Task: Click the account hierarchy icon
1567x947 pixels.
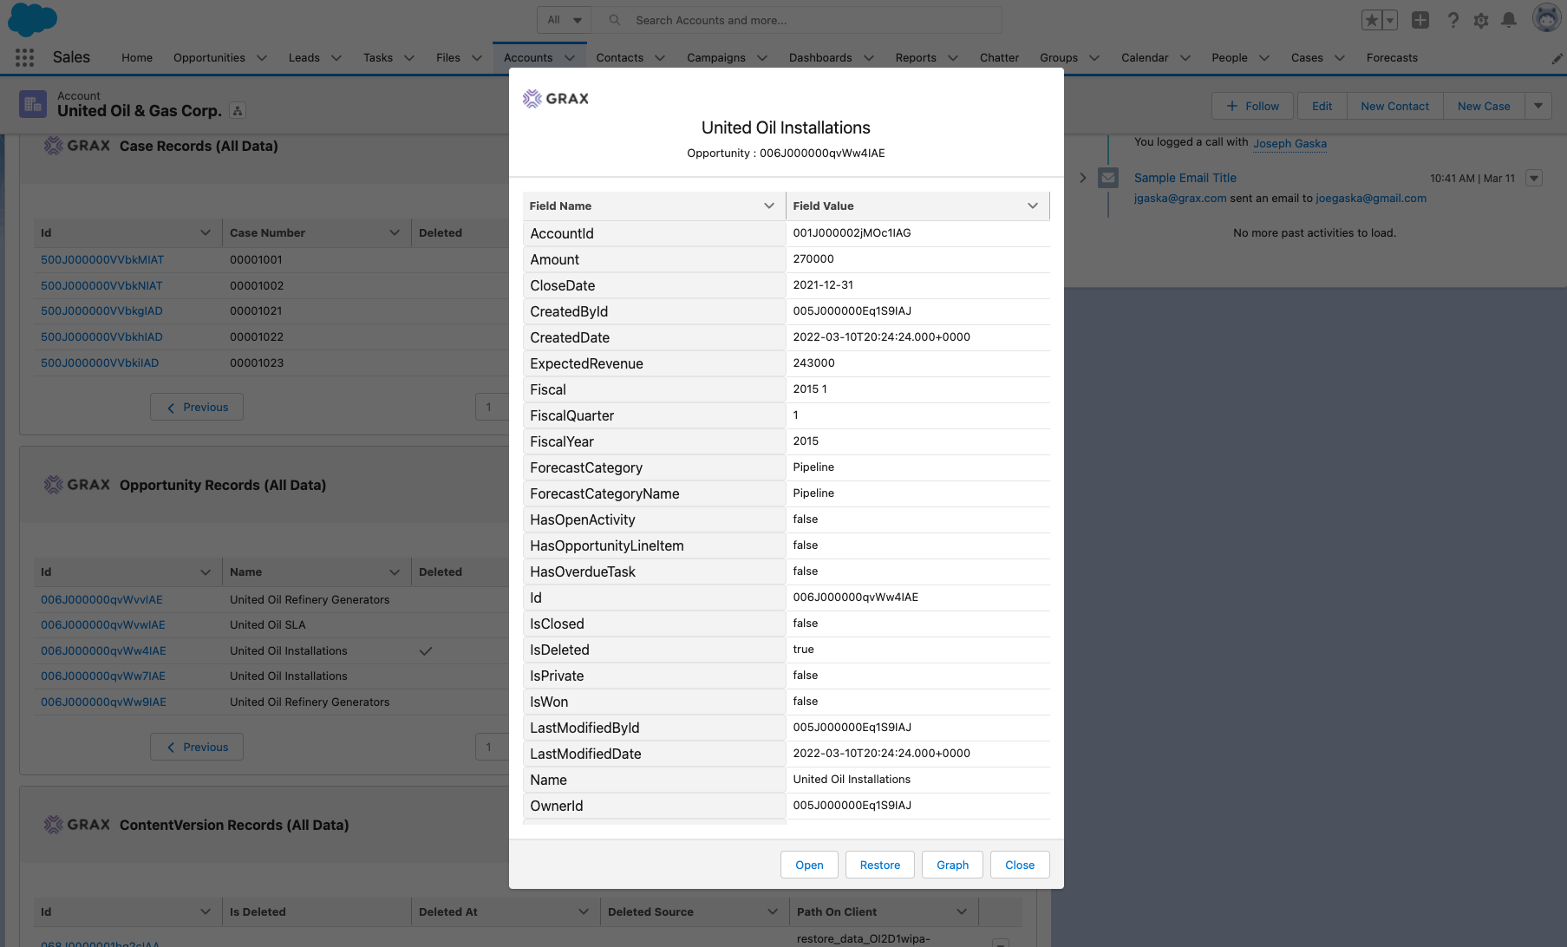Action: point(238,110)
